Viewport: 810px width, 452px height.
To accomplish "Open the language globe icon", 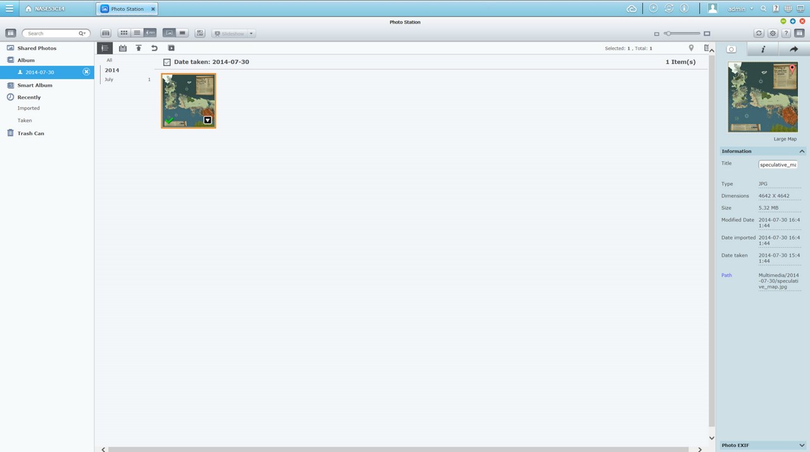I will click(x=788, y=9).
